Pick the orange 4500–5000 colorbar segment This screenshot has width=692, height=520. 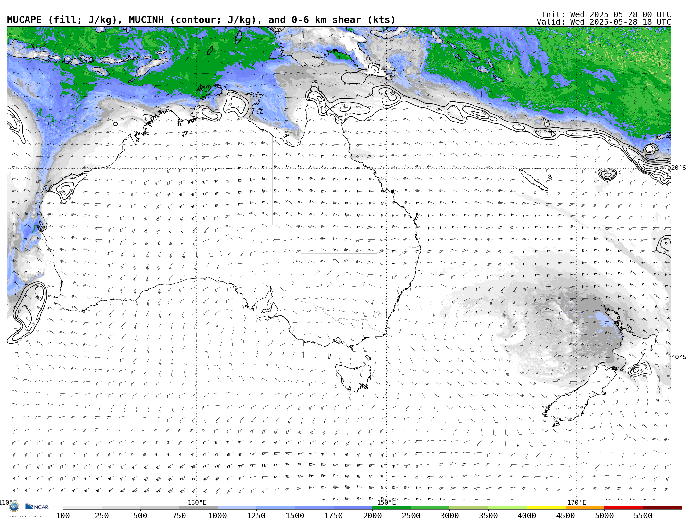[585, 508]
